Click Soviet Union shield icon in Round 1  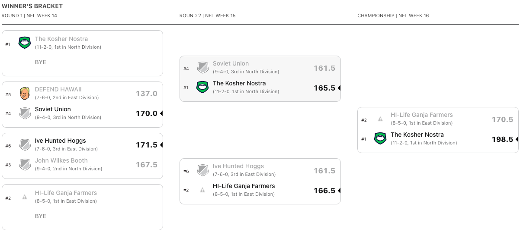25,113
